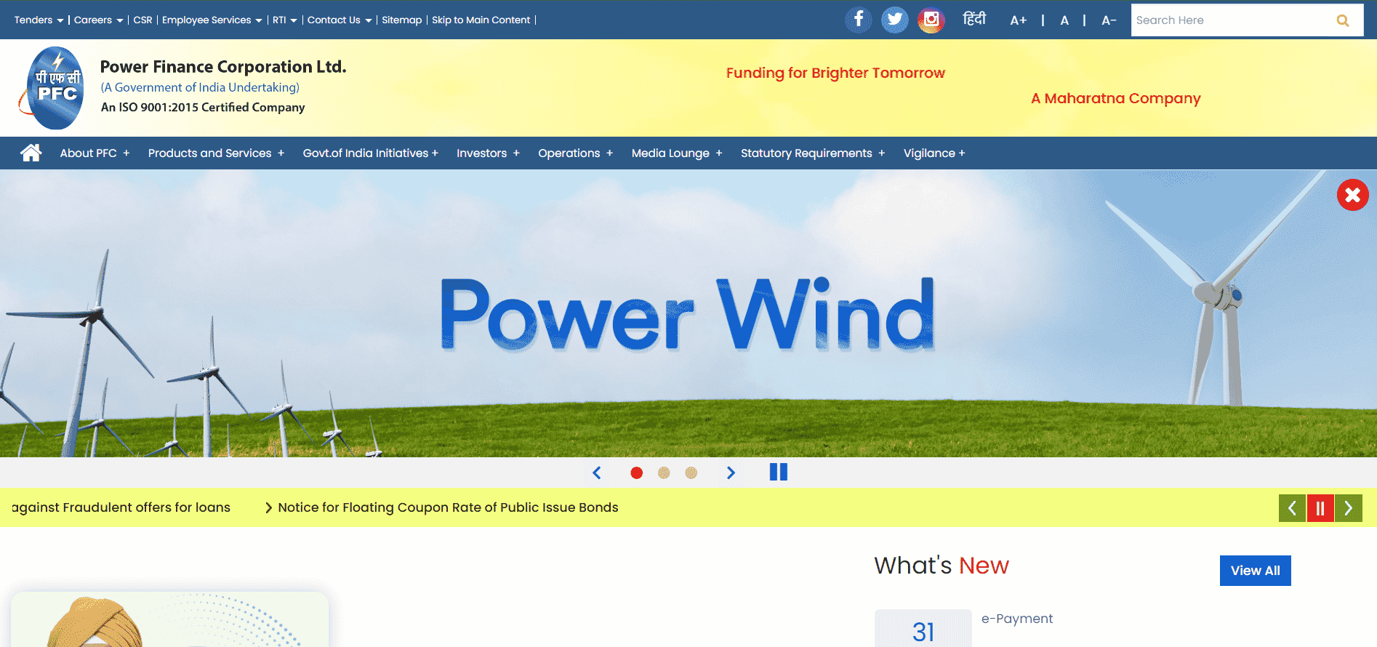Go to homepage via house icon

(31, 153)
